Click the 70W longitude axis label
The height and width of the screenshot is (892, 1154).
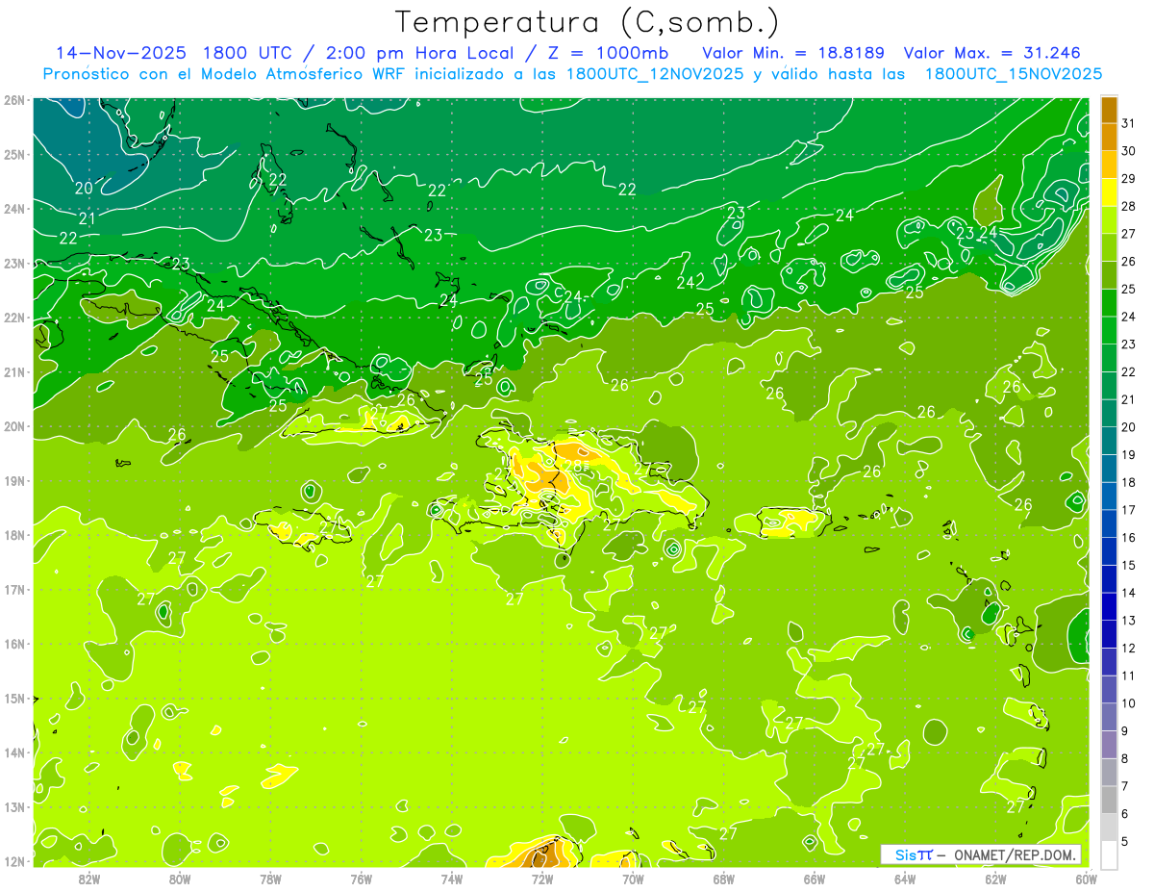633,879
